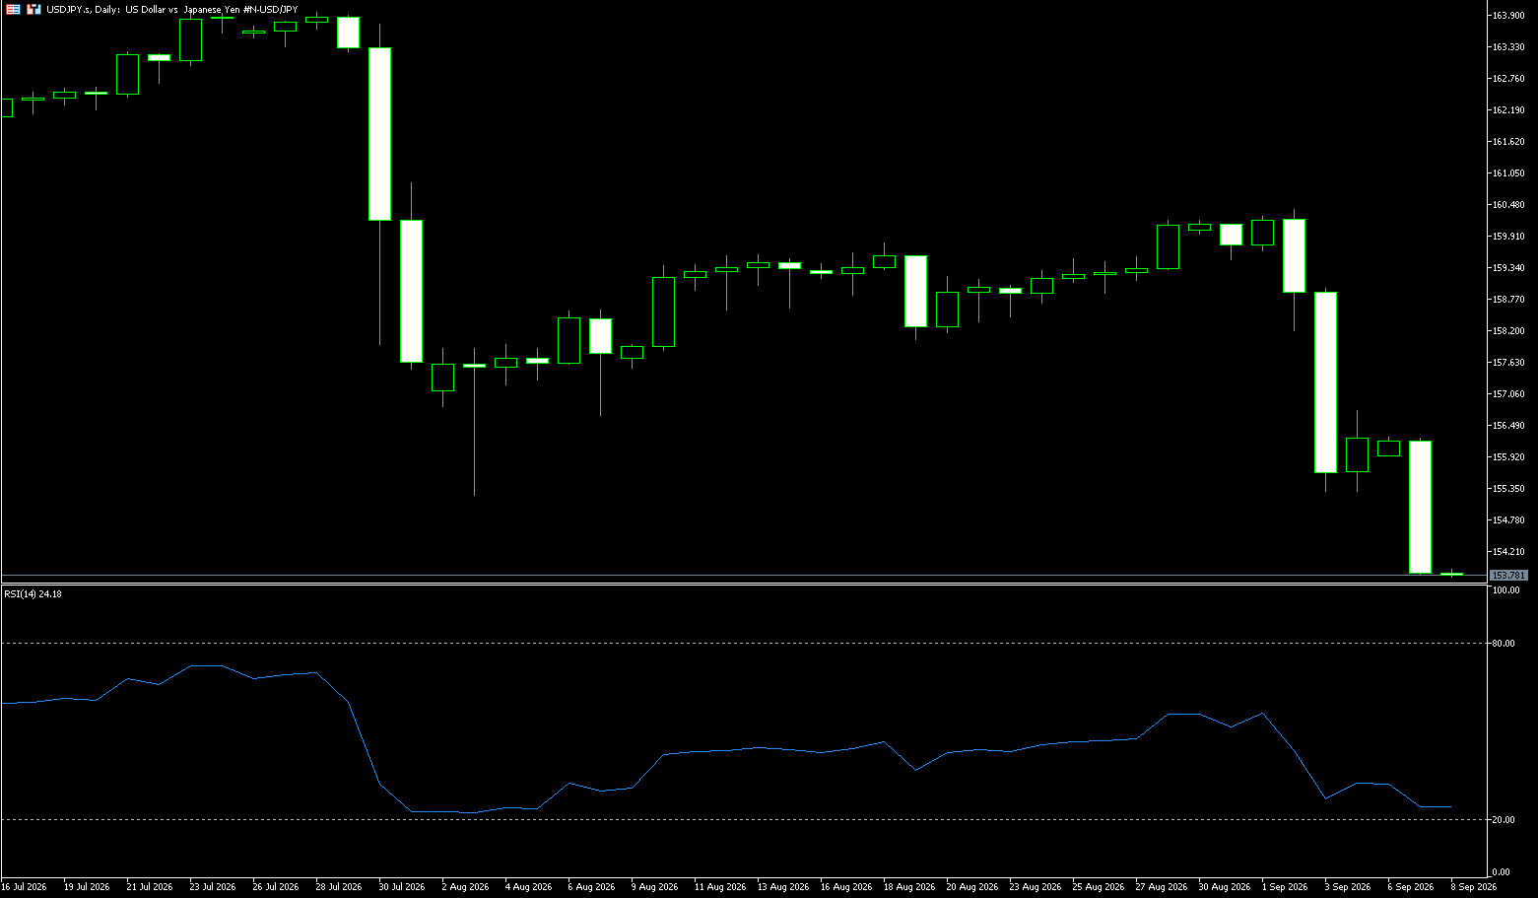The height and width of the screenshot is (898, 1538).
Task: Select the 160.480 price scale label
Action: pos(1508,205)
